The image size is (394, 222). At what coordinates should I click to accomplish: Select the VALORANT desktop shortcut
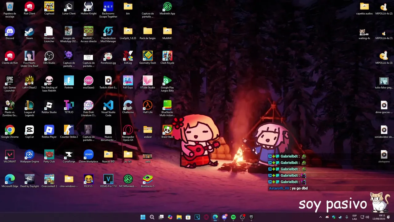(x=10, y=156)
